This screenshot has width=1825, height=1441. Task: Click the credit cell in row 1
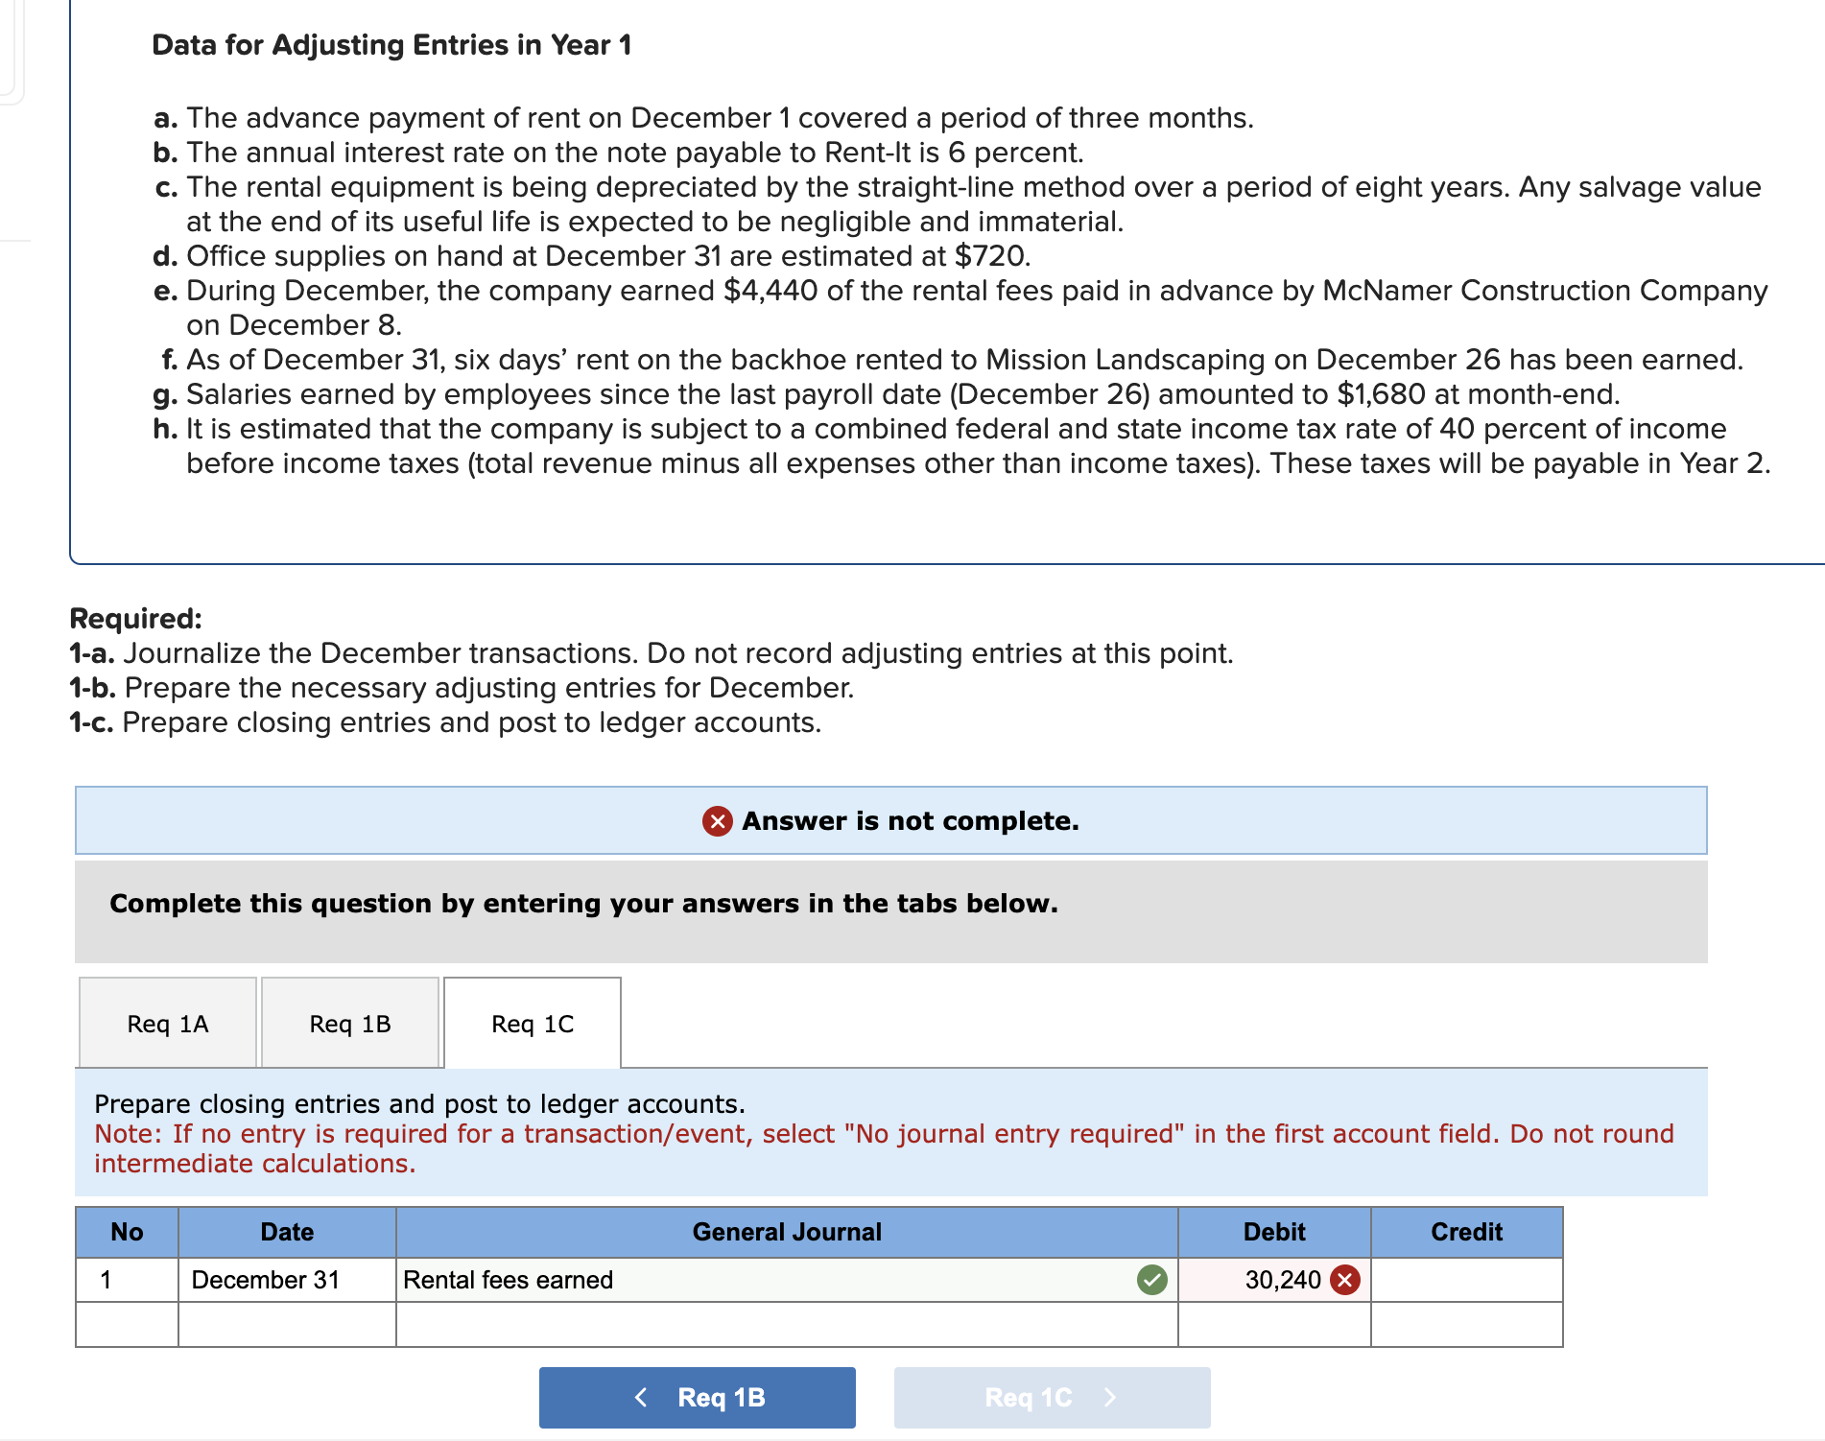[1467, 1280]
